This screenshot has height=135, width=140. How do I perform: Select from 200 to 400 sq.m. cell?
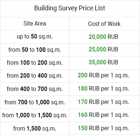point(35,75)
